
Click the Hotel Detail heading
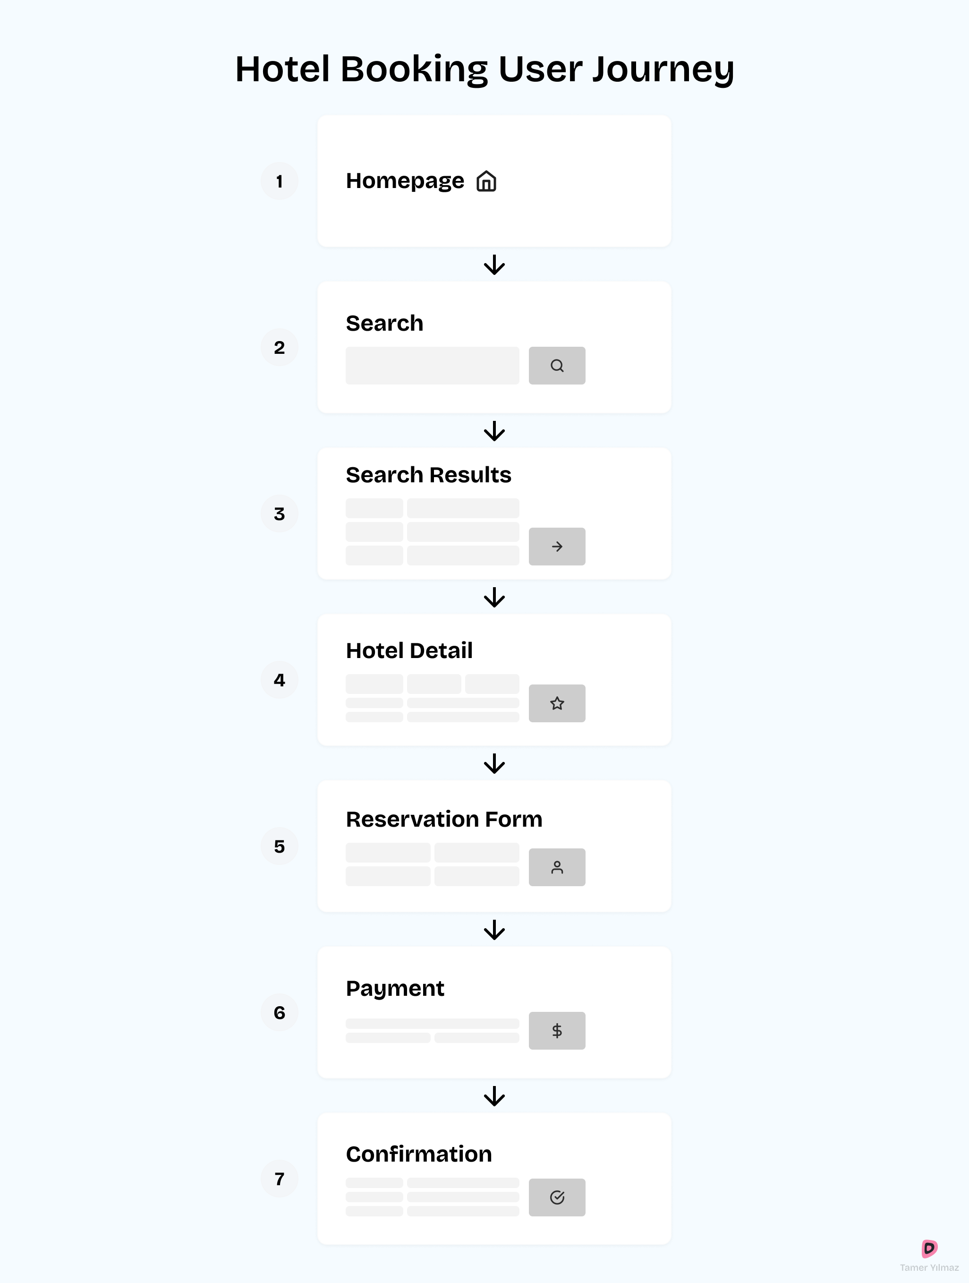click(409, 651)
